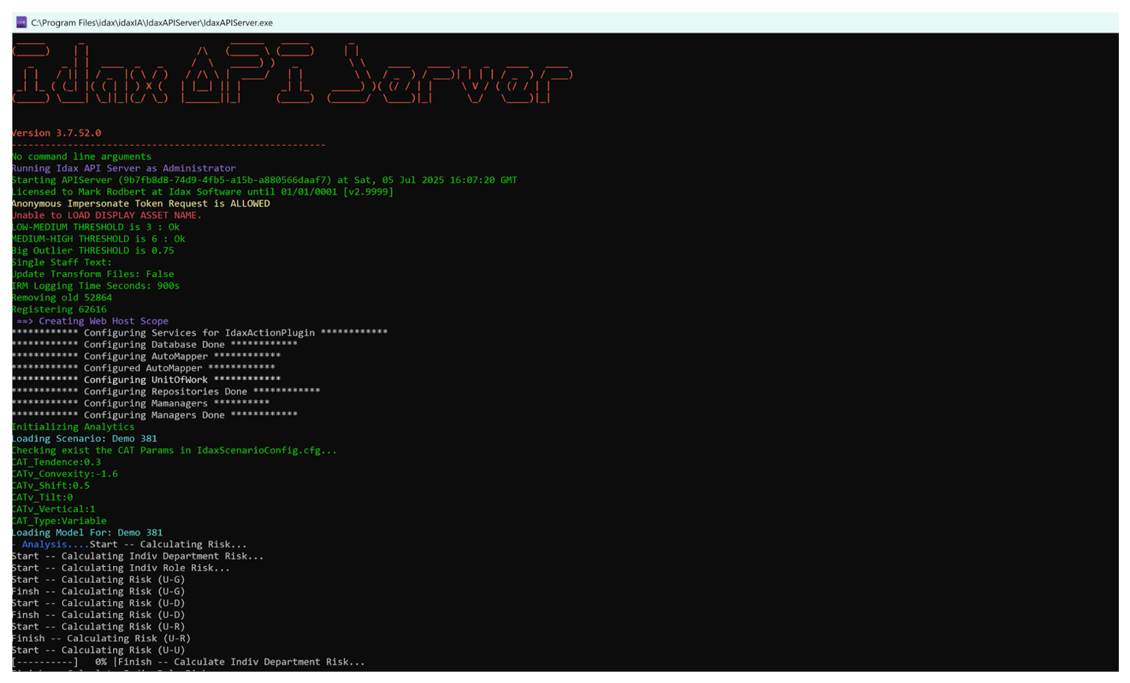
Task: Click the Starting APIServer GUID line
Action: (264, 180)
